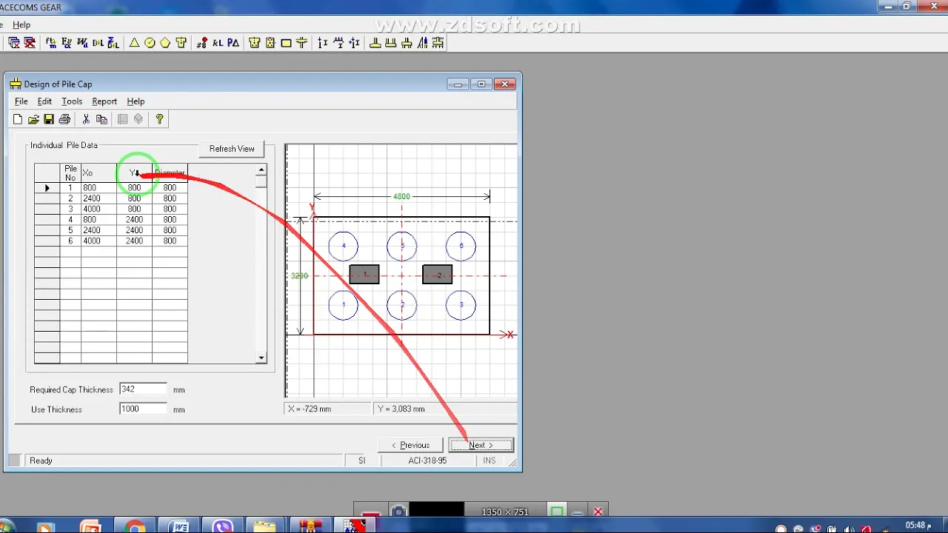Screen dimensions: 948x533
Task: Click the green square icon on recorder bar
Action: [x=556, y=512]
